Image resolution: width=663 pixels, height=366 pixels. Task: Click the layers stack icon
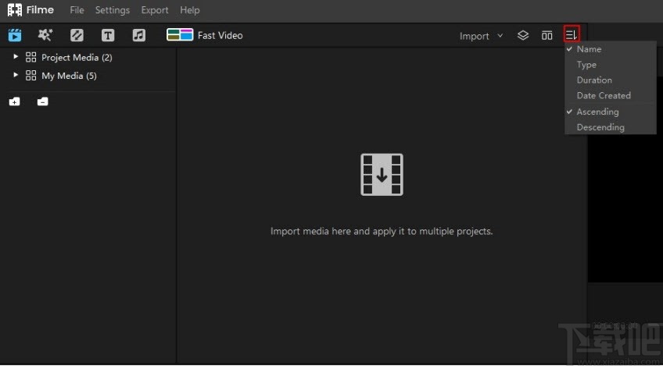coord(523,35)
